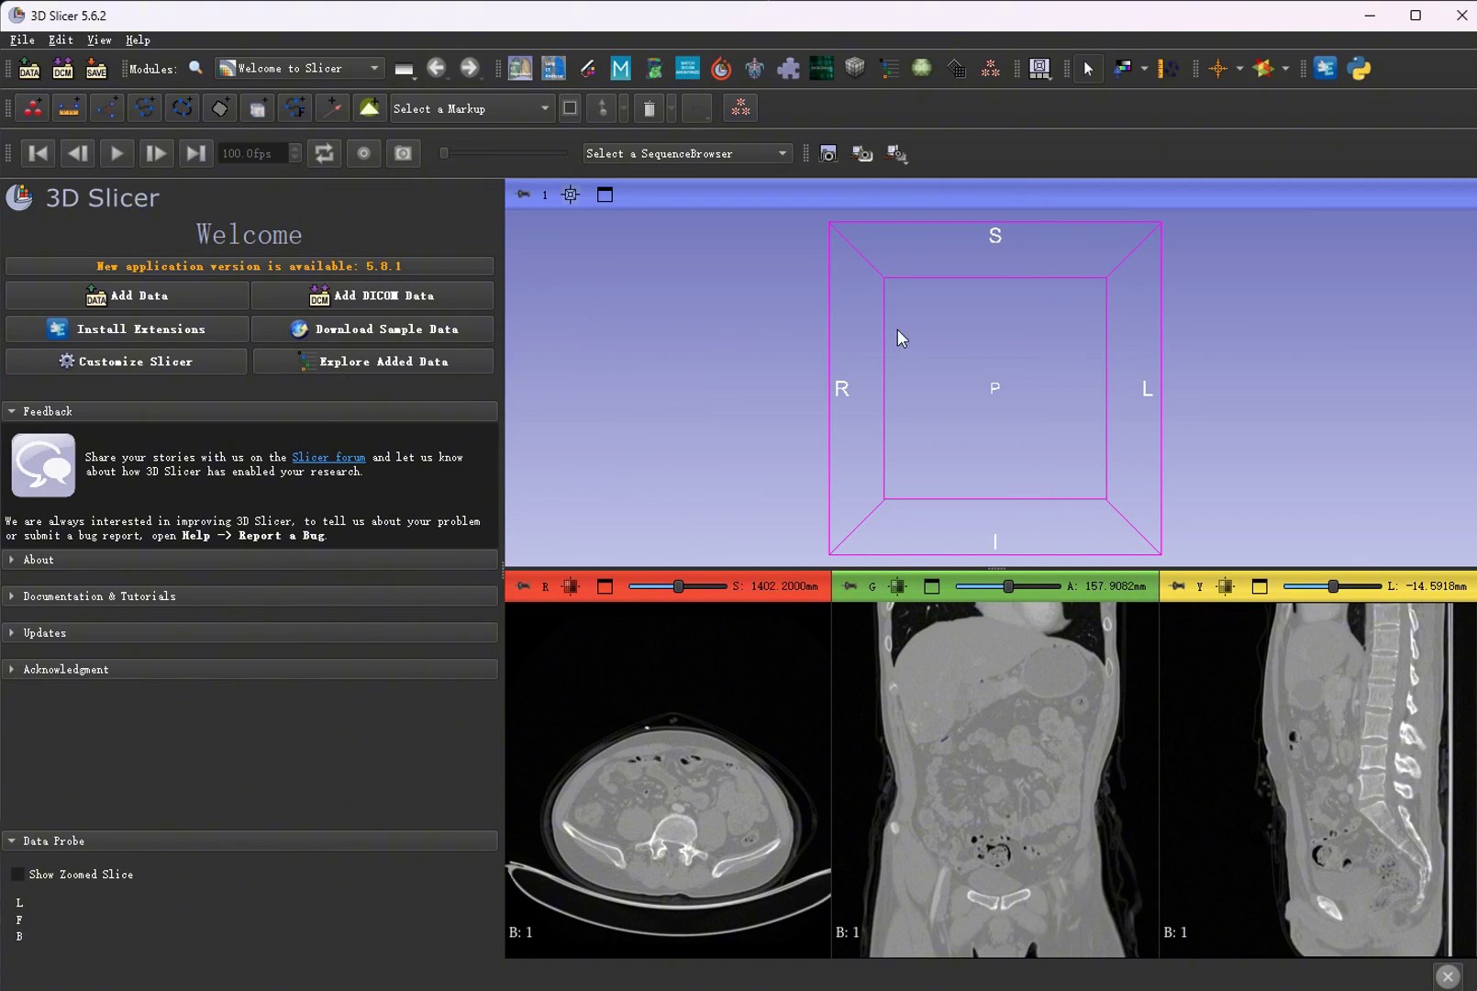
Task: Expand the Documentation & Tutorials section
Action: pyautogui.click(x=250, y=596)
